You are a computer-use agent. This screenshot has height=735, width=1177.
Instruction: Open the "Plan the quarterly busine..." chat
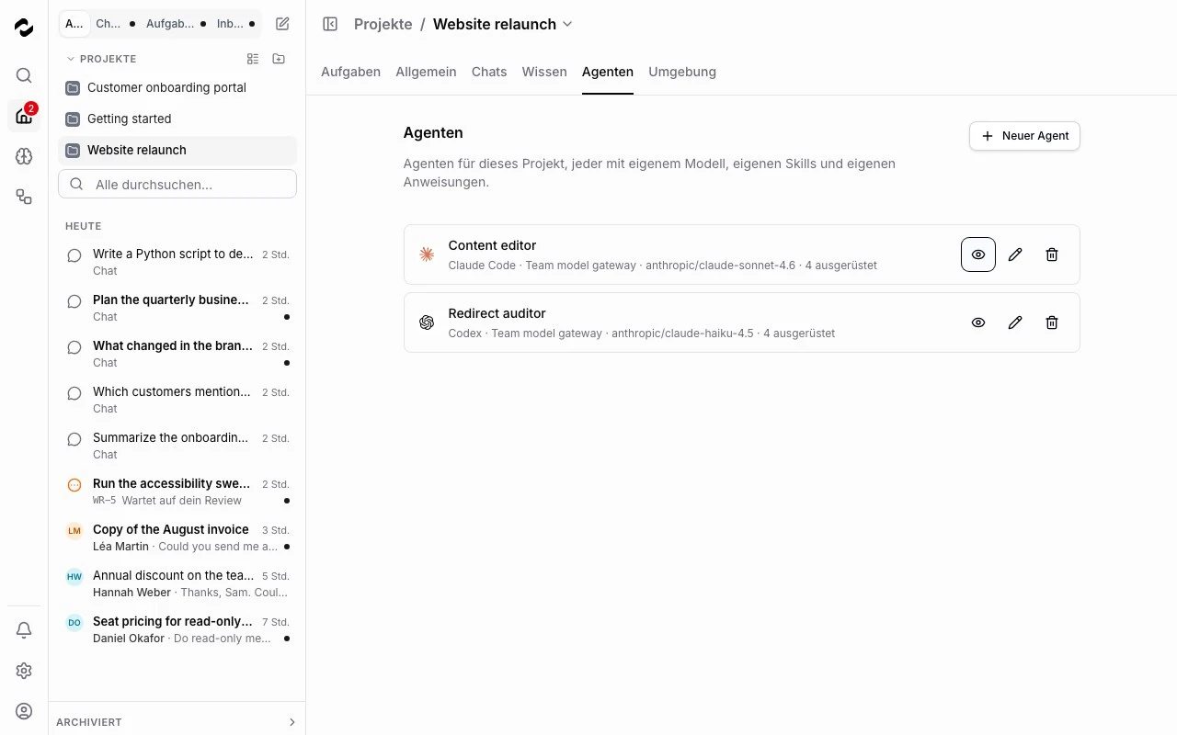point(177,308)
